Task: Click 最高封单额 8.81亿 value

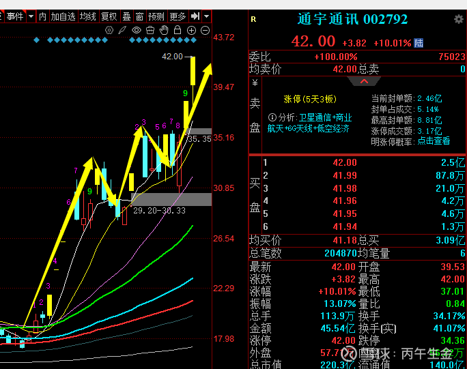Action: 429,121
